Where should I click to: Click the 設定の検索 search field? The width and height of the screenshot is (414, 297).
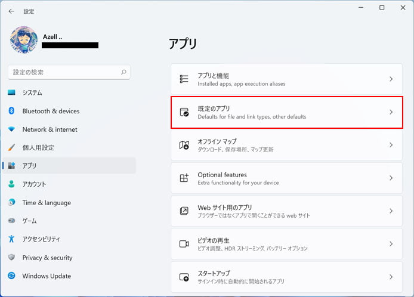pos(69,72)
